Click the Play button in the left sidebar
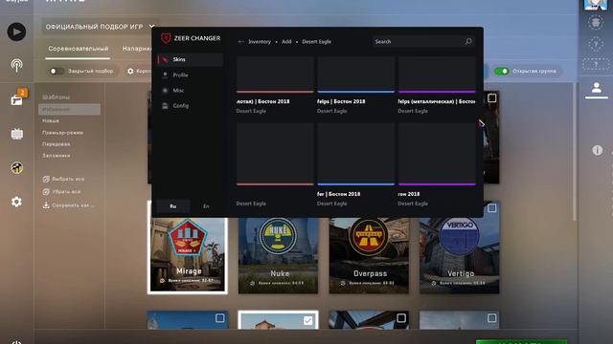The width and height of the screenshot is (613, 344). pos(16,32)
